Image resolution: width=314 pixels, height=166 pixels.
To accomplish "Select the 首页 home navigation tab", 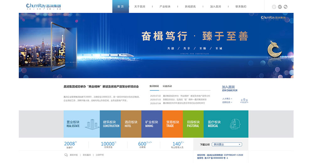I will pyautogui.click(x=121, y=7).
